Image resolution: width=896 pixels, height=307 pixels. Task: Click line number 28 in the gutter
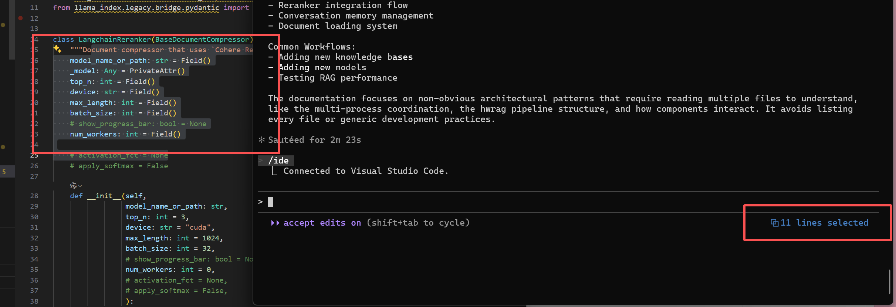[x=34, y=196]
